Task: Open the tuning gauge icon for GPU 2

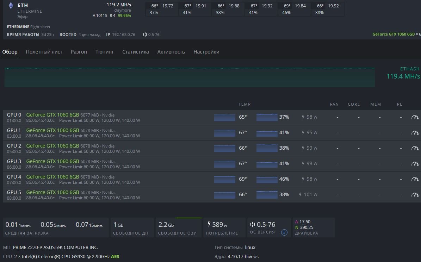Action: click(415, 148)
